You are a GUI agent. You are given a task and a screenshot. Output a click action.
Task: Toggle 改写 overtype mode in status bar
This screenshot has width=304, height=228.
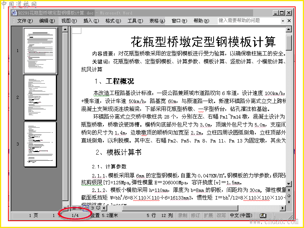(221, 215)
